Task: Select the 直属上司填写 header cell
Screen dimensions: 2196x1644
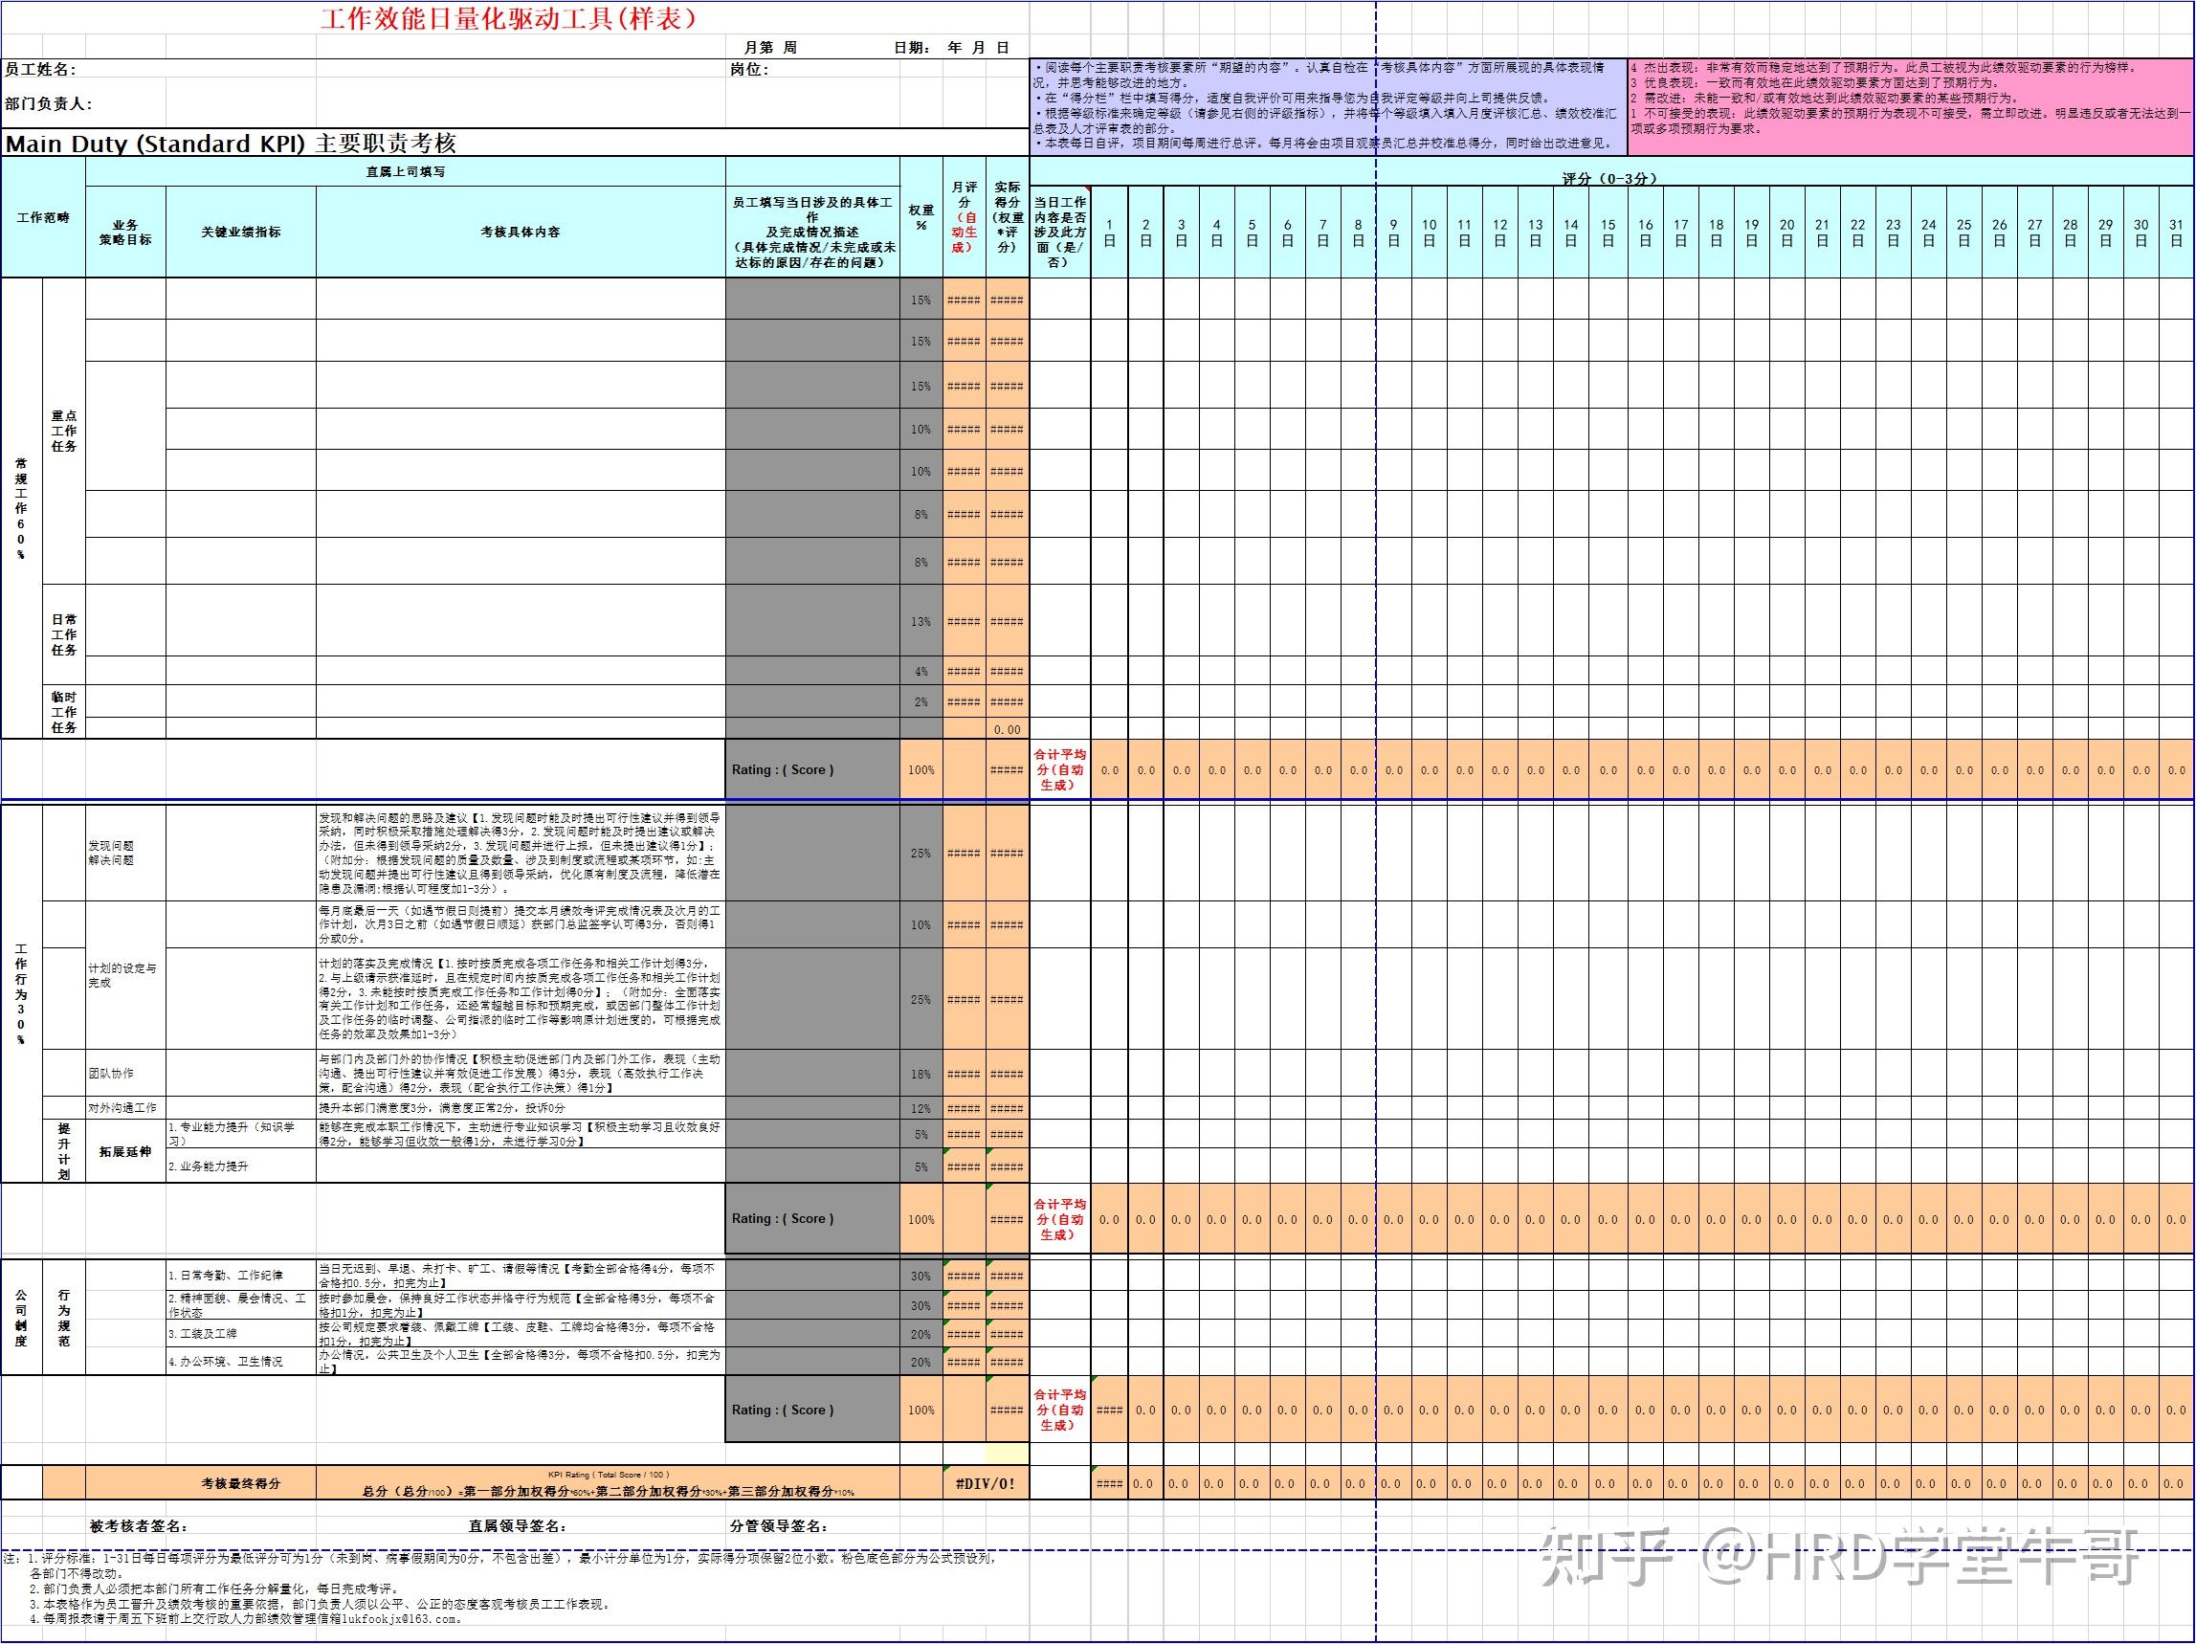Action: point(405,171)
